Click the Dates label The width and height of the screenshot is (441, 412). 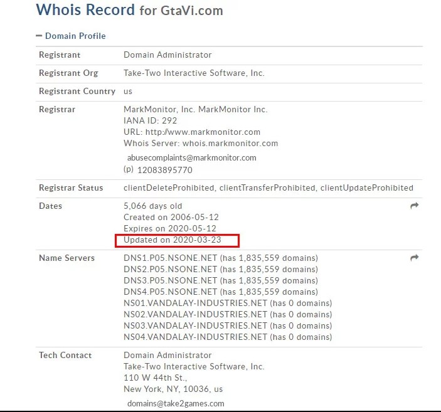[x=50, y=206]
